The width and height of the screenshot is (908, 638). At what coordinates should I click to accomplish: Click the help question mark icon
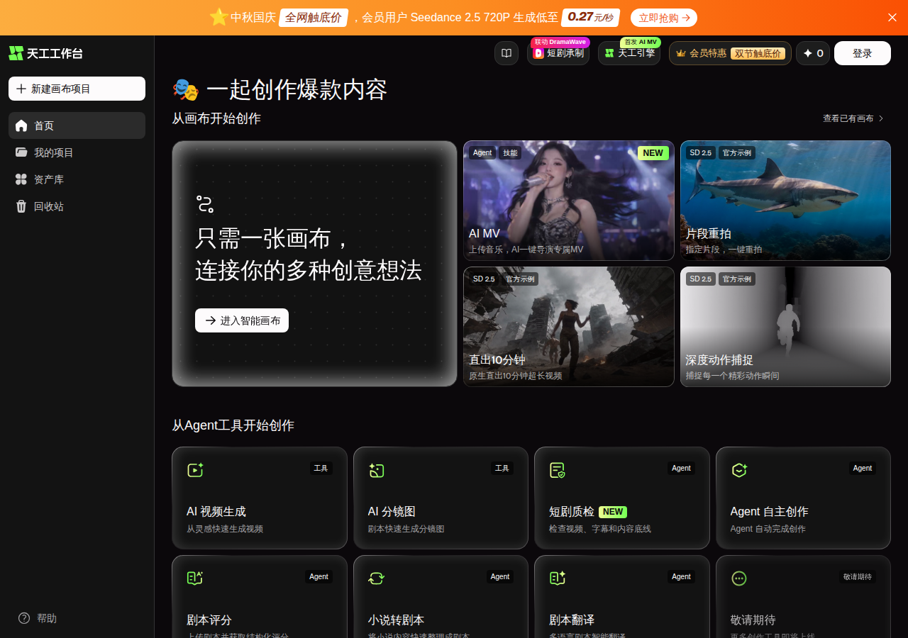pos(24,618)
